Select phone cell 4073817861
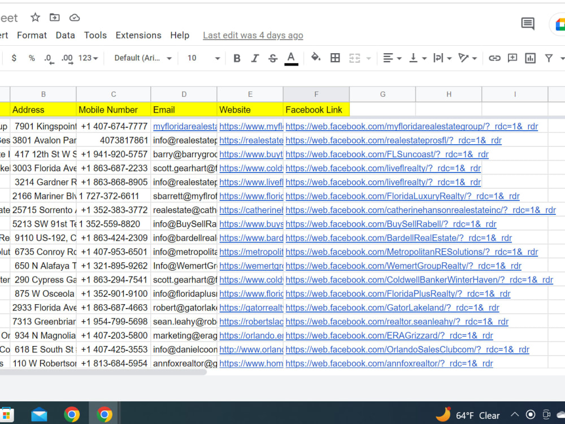The image size is (565, 424). (114, 140)
